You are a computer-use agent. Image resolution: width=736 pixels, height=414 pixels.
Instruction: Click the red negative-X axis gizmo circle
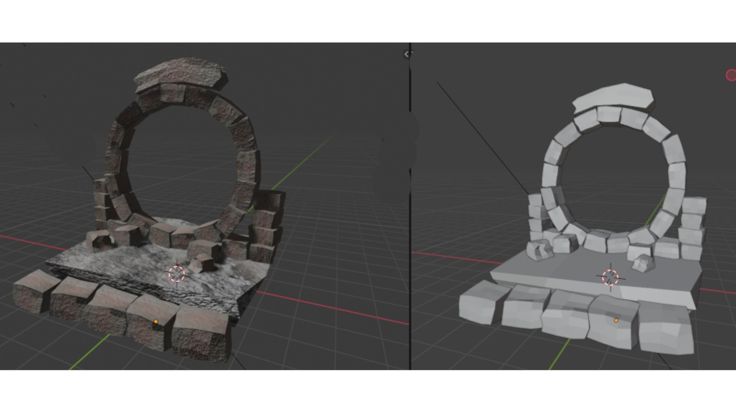(731, 75)
